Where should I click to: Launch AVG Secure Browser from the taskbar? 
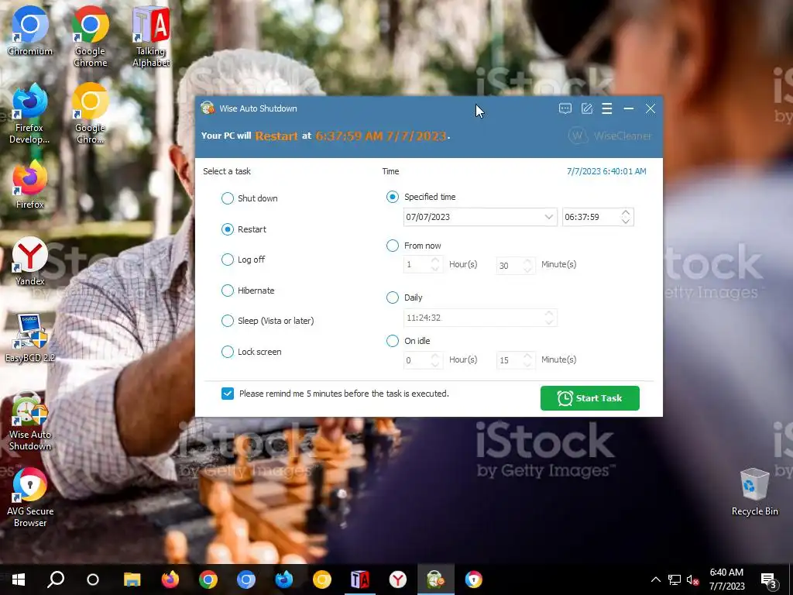(473, 580)
